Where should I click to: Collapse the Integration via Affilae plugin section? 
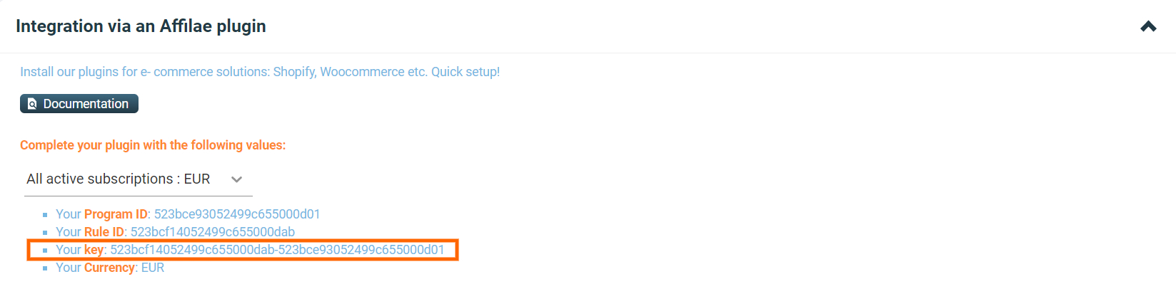1148,26
